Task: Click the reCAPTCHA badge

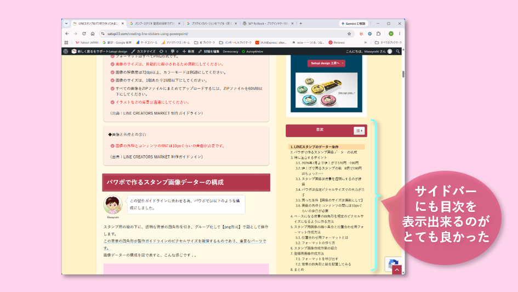Action: pyautogui.click(x=393, y=263)
